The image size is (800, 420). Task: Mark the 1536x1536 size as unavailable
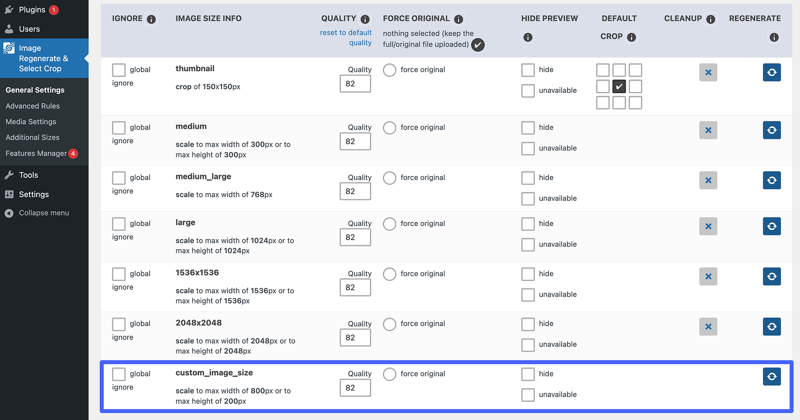click(x=528, y=295)
